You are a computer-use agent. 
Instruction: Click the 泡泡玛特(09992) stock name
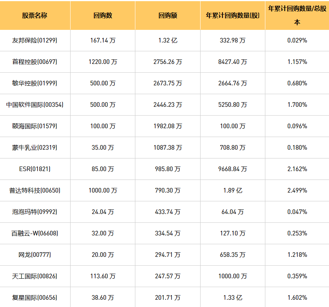[x=35, y=212]
